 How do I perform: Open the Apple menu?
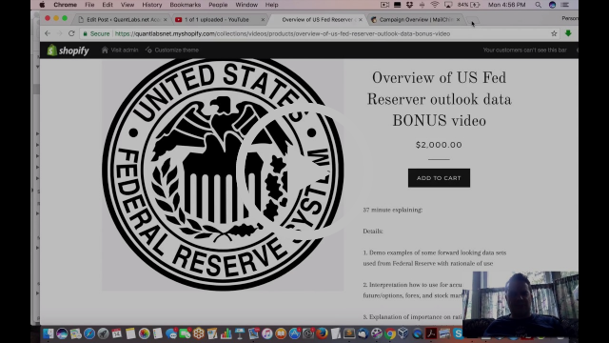click(x=42, y=5)
